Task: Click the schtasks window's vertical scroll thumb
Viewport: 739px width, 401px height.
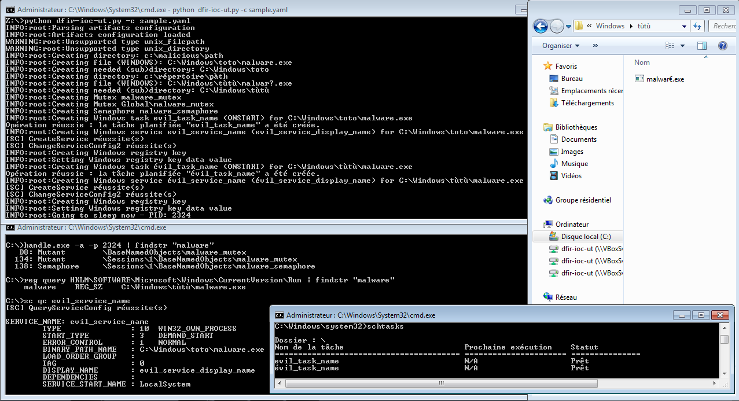Action: point(724,339)
